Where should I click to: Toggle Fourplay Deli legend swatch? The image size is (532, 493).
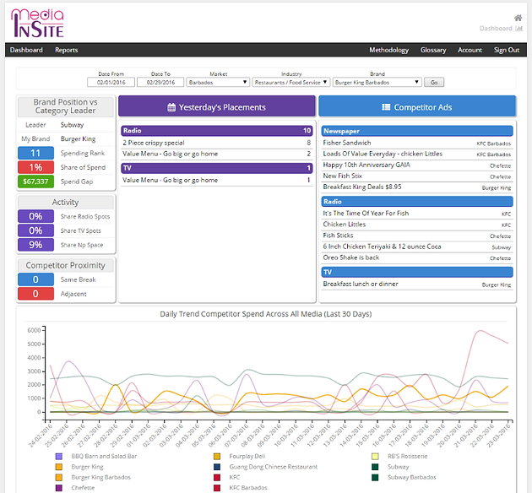point(217,457)
